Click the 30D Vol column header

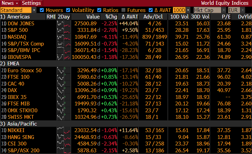[x=200, y=17]
